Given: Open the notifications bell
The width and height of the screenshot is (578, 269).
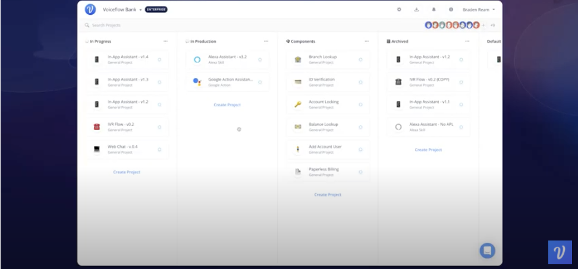Looking at the screenshot, I should 434,10.
